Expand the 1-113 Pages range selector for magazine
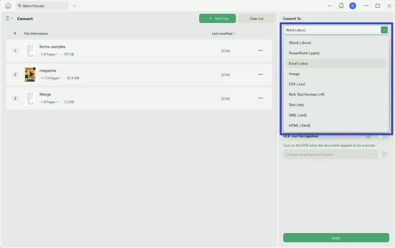Screen dimensions: 395x248 point(51,78)
